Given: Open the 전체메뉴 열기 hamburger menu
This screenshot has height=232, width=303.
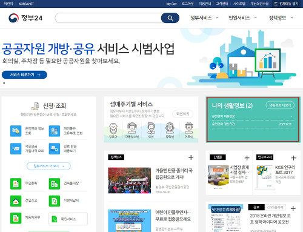Looking at the screenshot, I should click(286, 4).
